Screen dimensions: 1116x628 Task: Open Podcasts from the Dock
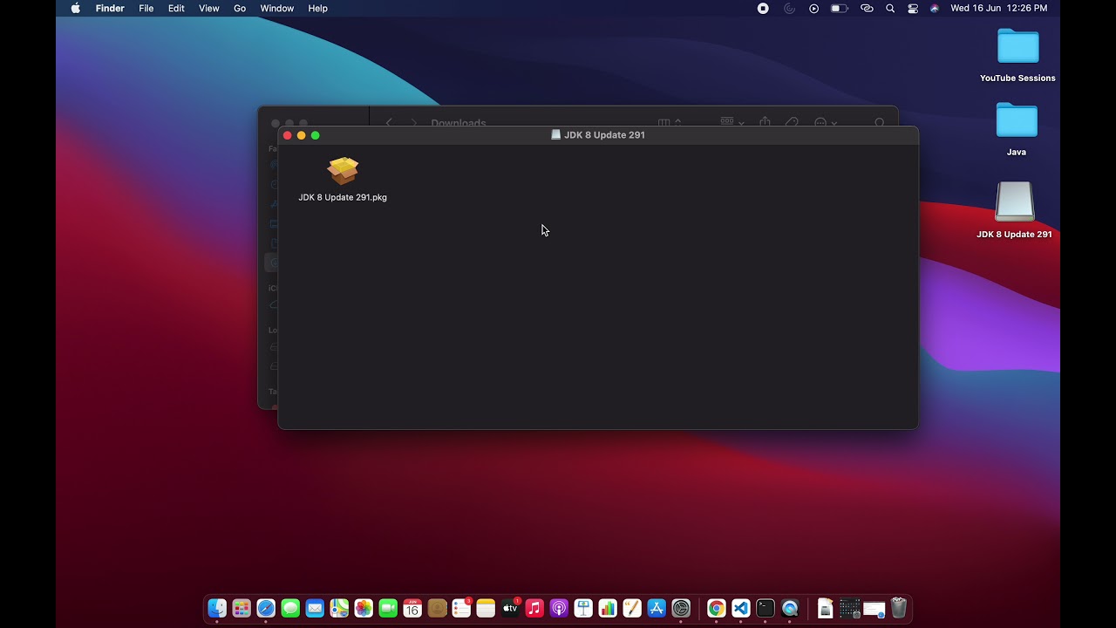click(x=559, y=608)
